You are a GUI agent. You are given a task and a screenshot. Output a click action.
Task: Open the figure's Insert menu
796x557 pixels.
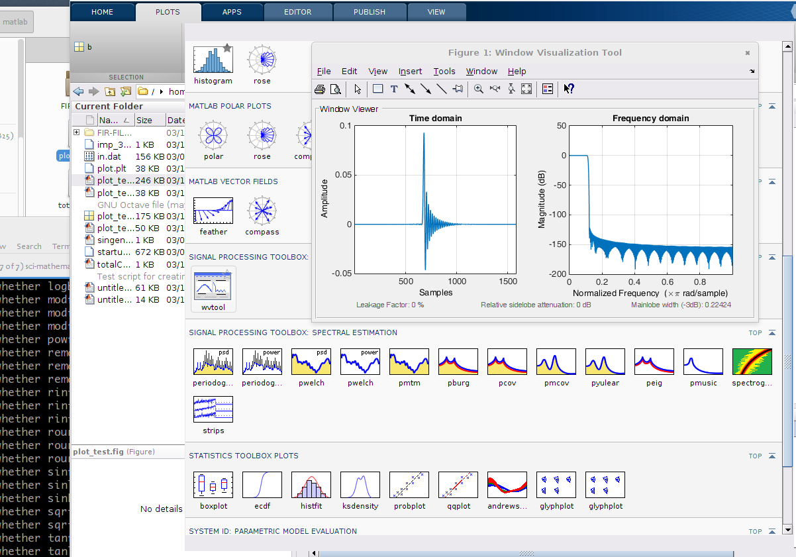[x=410, y=72]
